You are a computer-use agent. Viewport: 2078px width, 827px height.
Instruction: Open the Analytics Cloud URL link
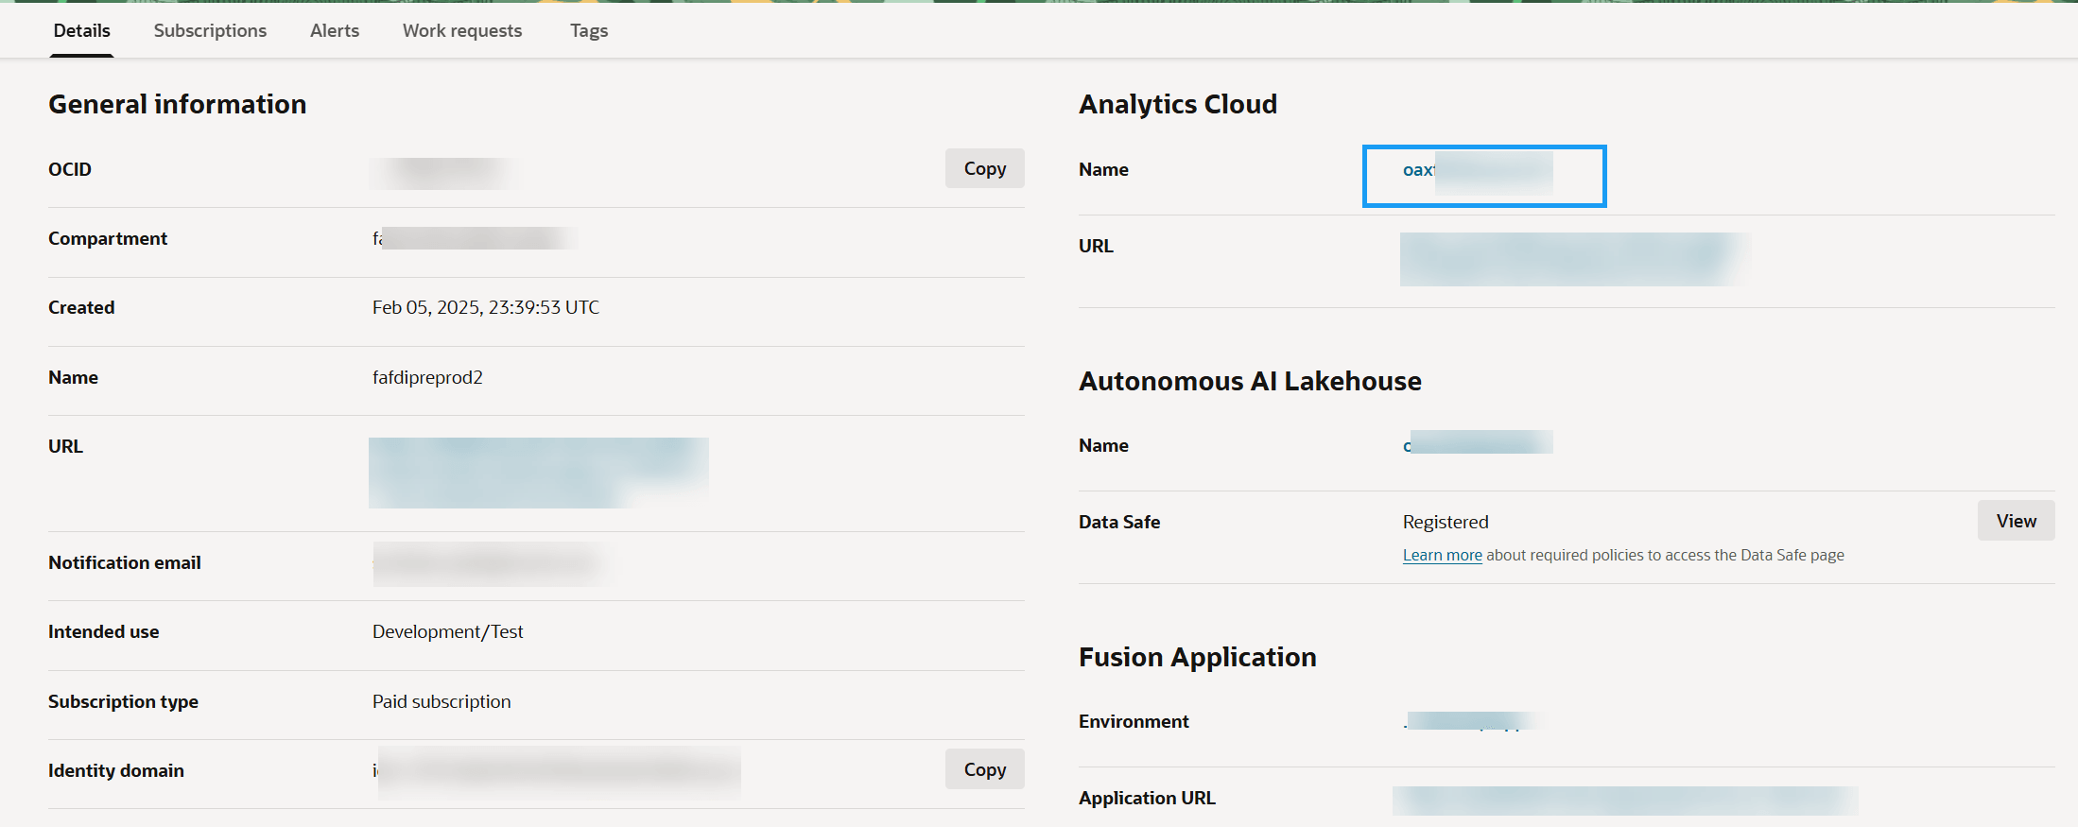point(1574,259)
